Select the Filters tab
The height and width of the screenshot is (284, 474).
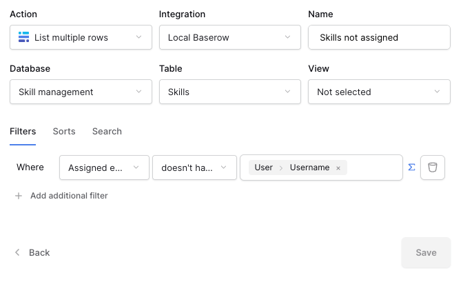(23, 131)
